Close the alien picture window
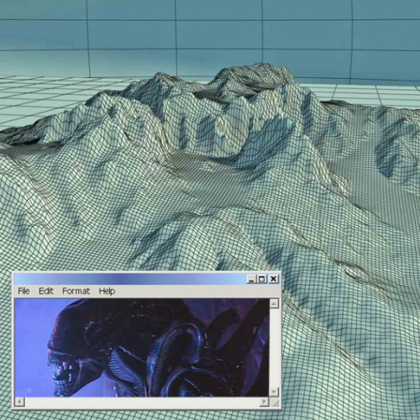The width and height of the screenshot is (420, 420). (274, 279)
